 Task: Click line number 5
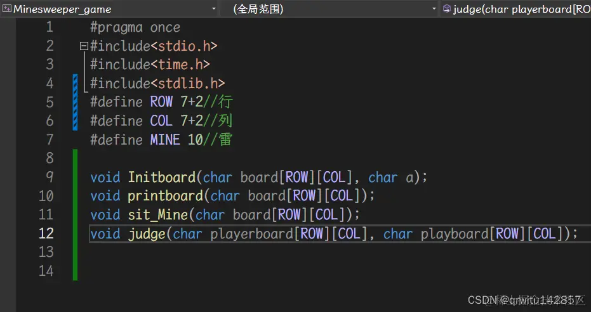click(50, 102)
